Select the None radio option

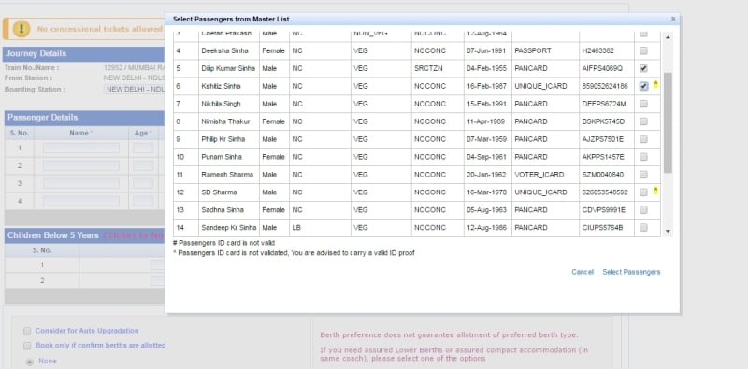pyautogui.click(x=30, y=362)
